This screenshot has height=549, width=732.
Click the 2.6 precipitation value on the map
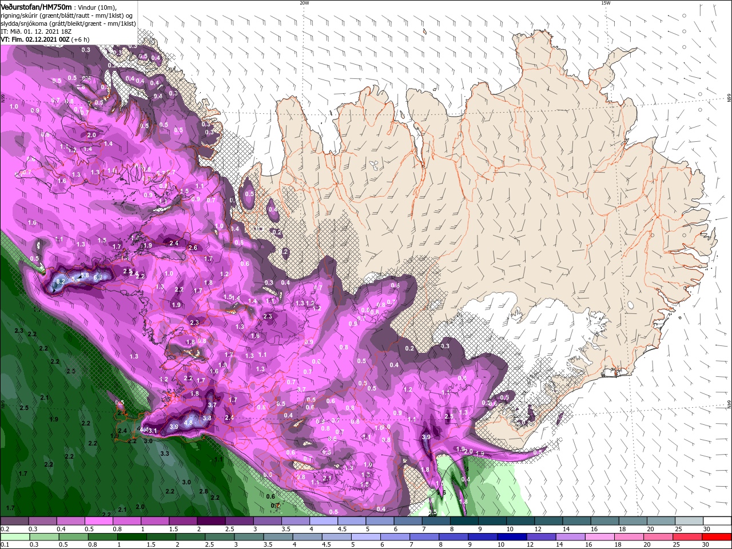[x=193, y=248]
